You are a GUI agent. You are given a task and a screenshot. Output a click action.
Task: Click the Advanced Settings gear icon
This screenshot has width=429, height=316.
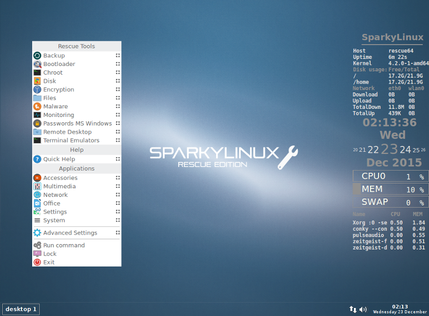pos(37,233)
